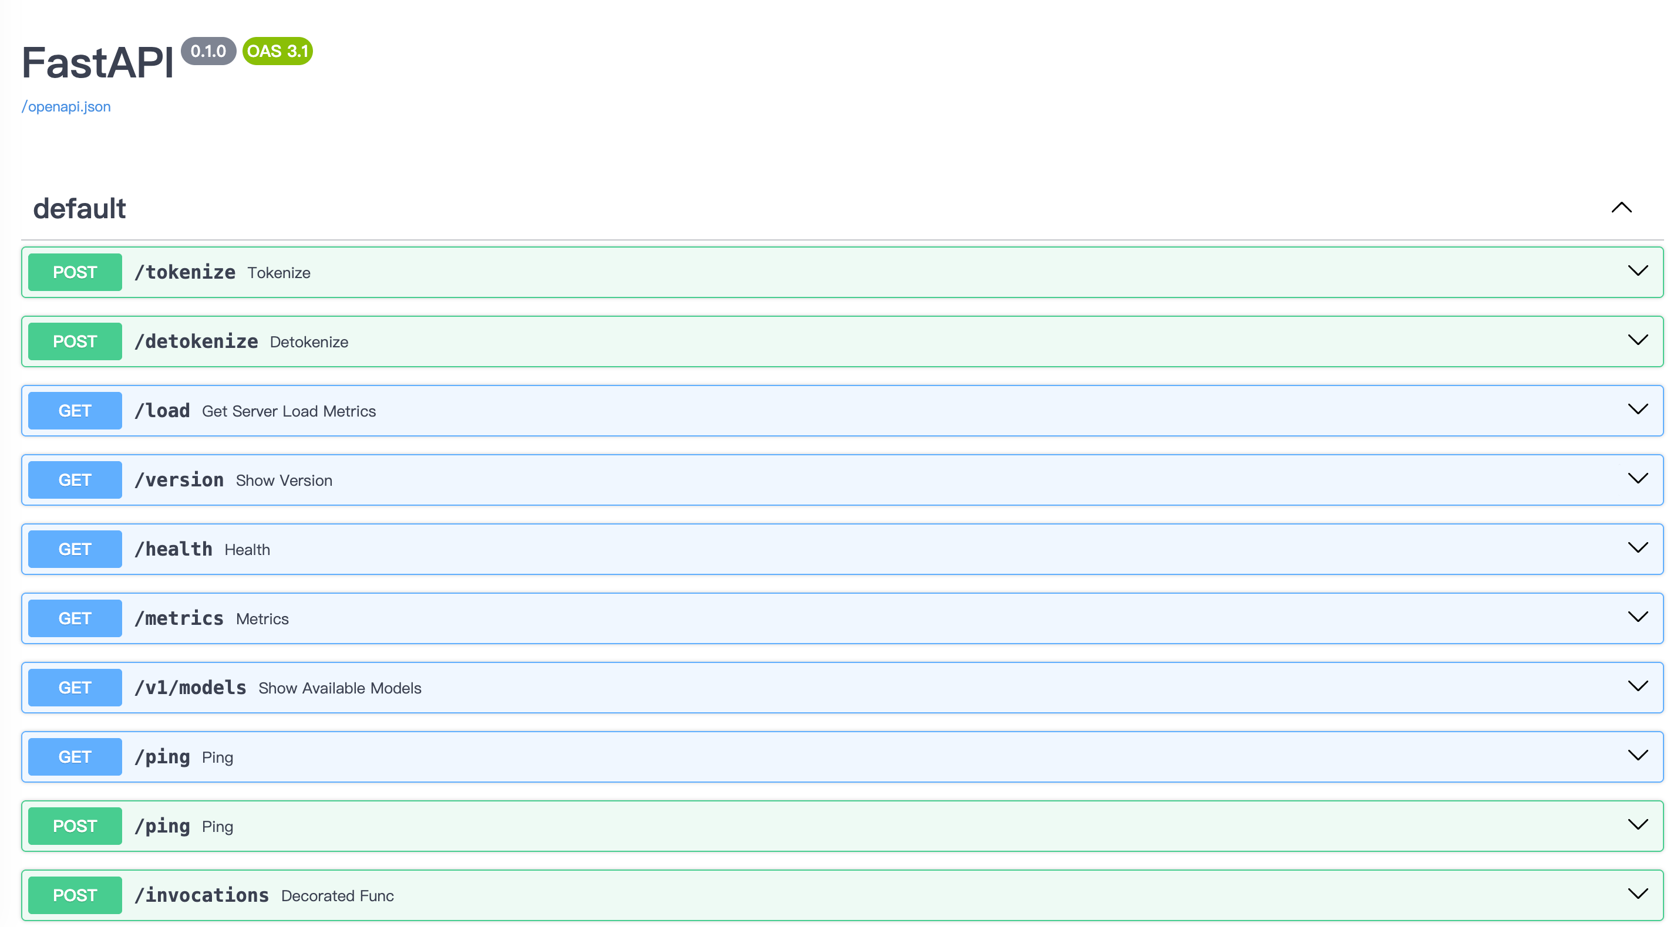The image size is (1677, 927).
Task: Click the GET badge for /metrics
Action: point(75,618)
